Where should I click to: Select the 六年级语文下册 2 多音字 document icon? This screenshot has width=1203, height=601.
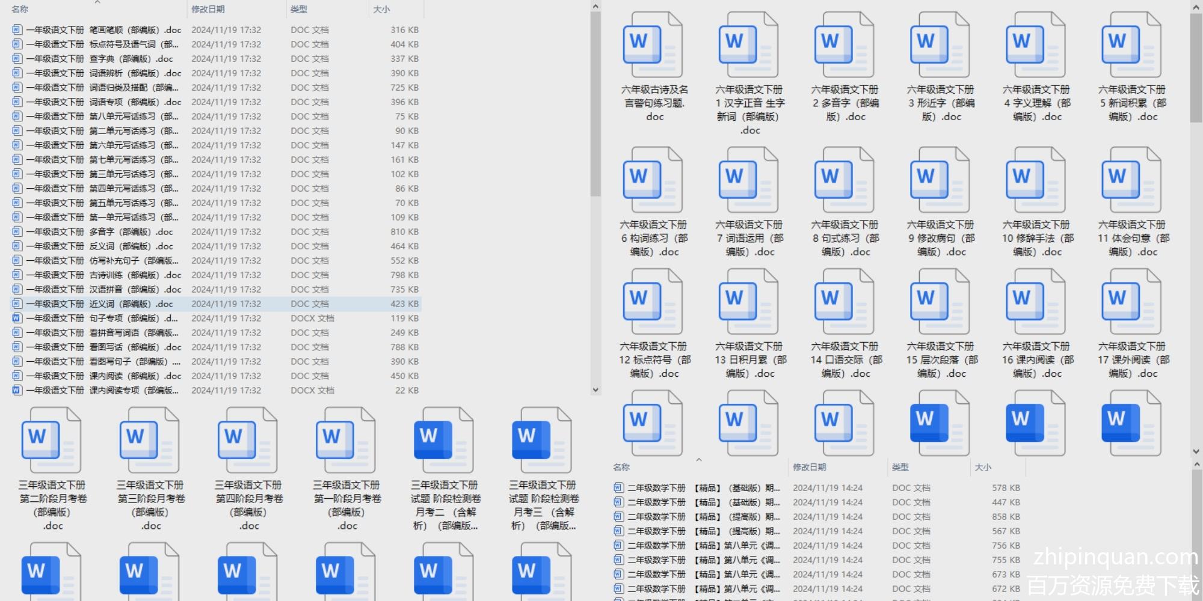point(845,46)
